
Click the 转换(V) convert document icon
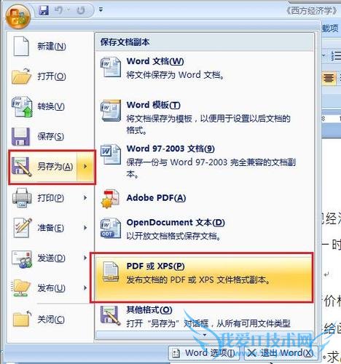22,106
